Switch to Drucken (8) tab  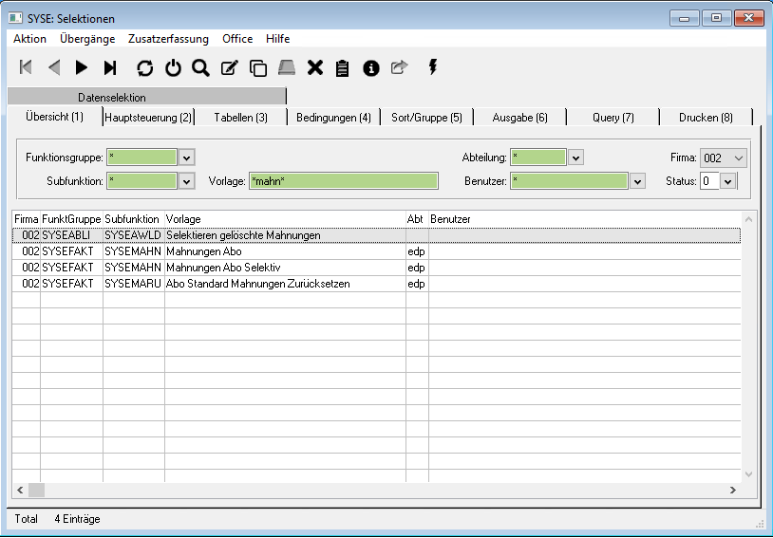(706, 118)
